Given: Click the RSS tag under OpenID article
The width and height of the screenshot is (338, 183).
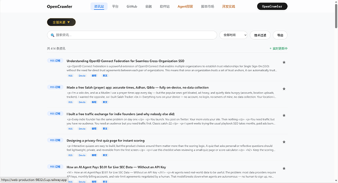Looking at the screenshot, I should click(71, 76).
